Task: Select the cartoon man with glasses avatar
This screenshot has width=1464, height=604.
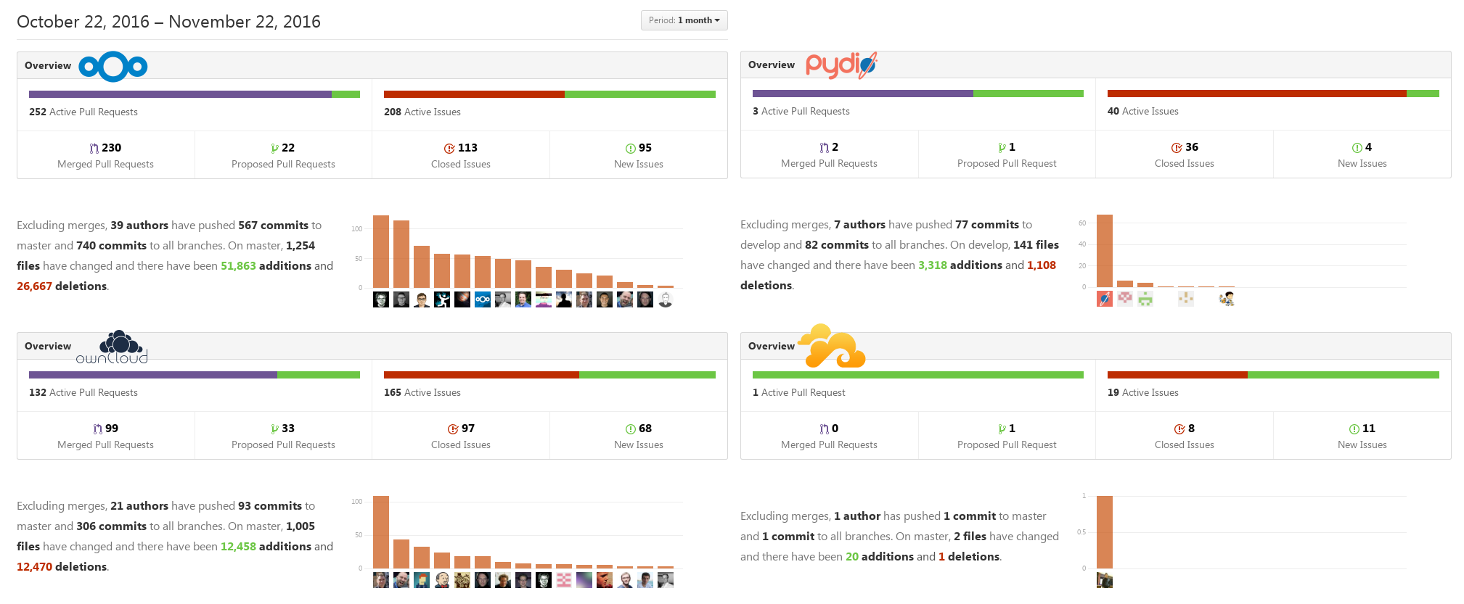Action: pos(422,299)
